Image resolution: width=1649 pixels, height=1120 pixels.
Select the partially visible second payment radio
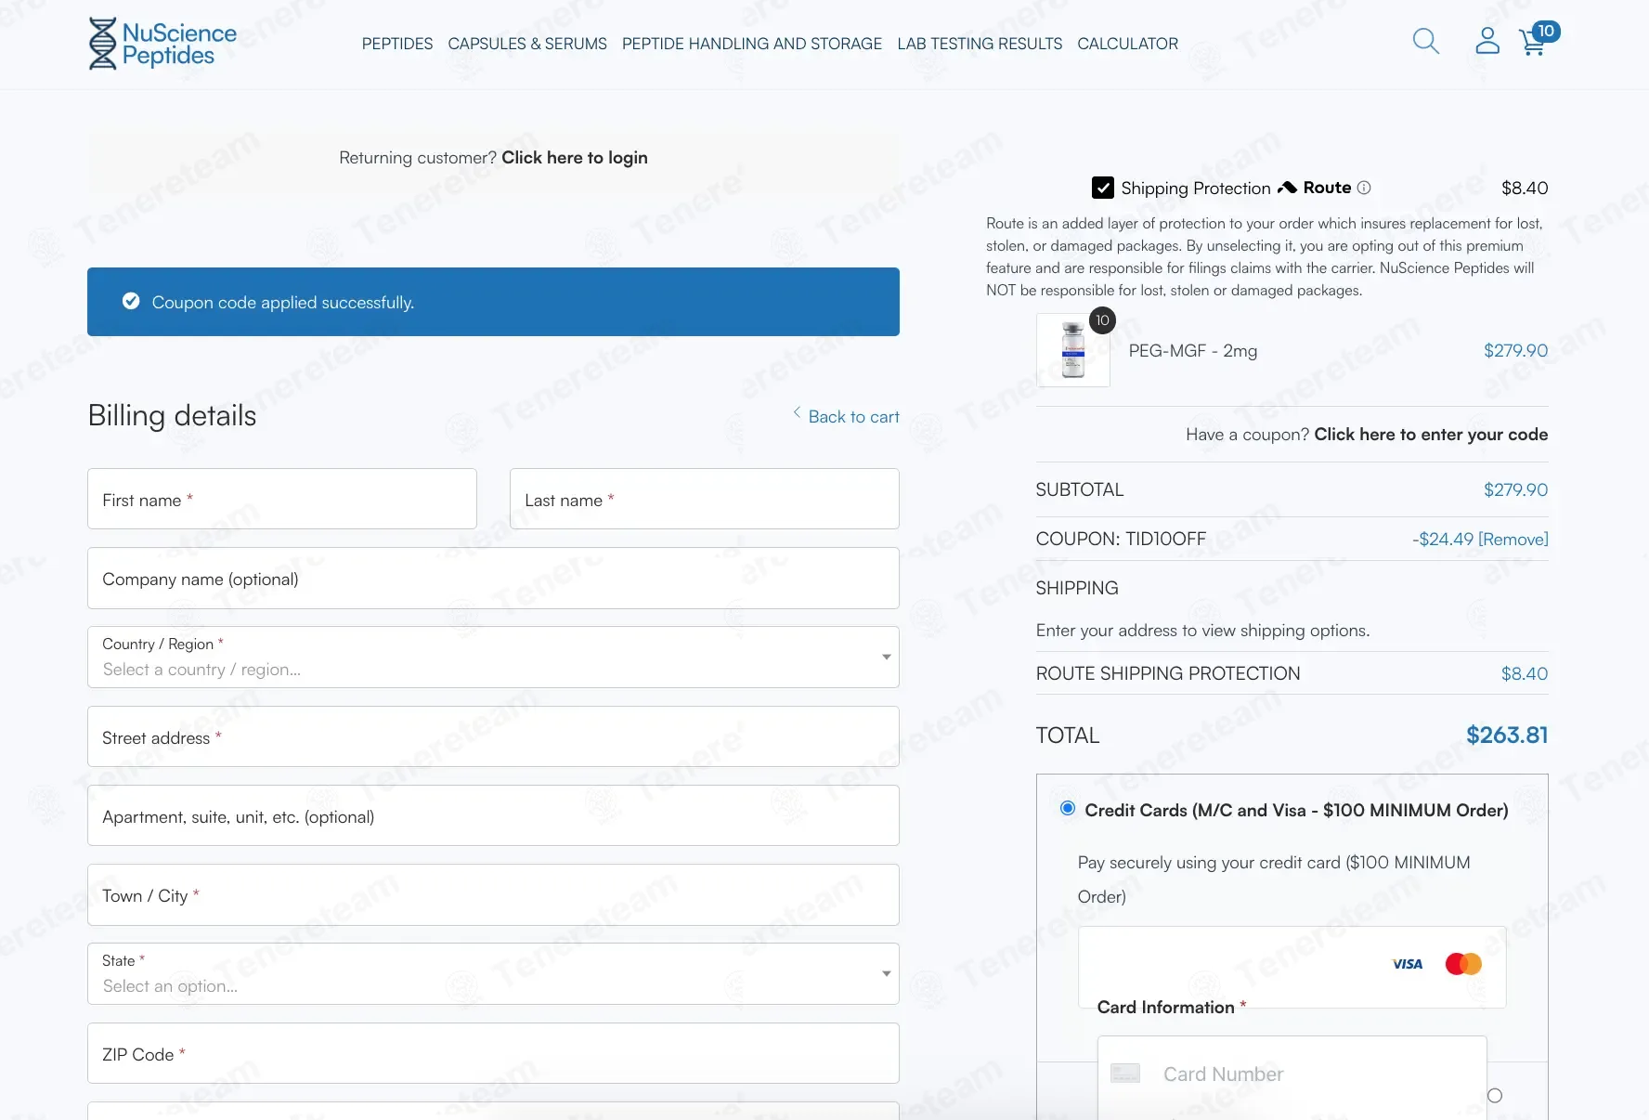[1495, 1096]
